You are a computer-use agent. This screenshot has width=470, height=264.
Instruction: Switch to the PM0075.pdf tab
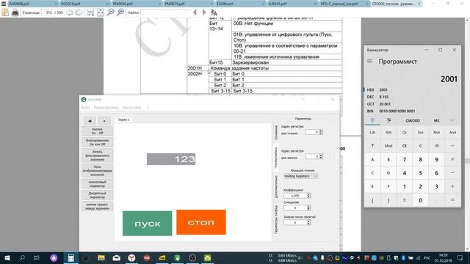pos(188,4)
